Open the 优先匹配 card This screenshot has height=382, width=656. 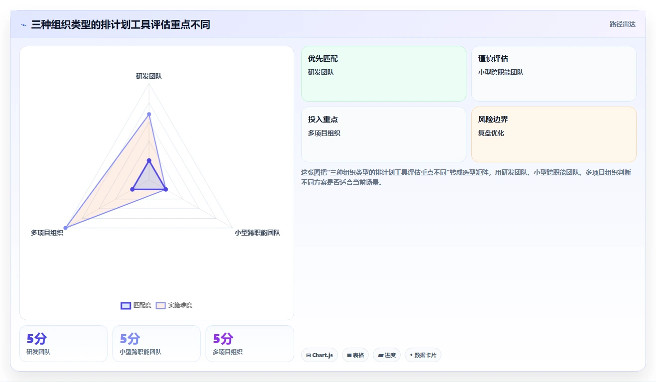coord(383,74)
